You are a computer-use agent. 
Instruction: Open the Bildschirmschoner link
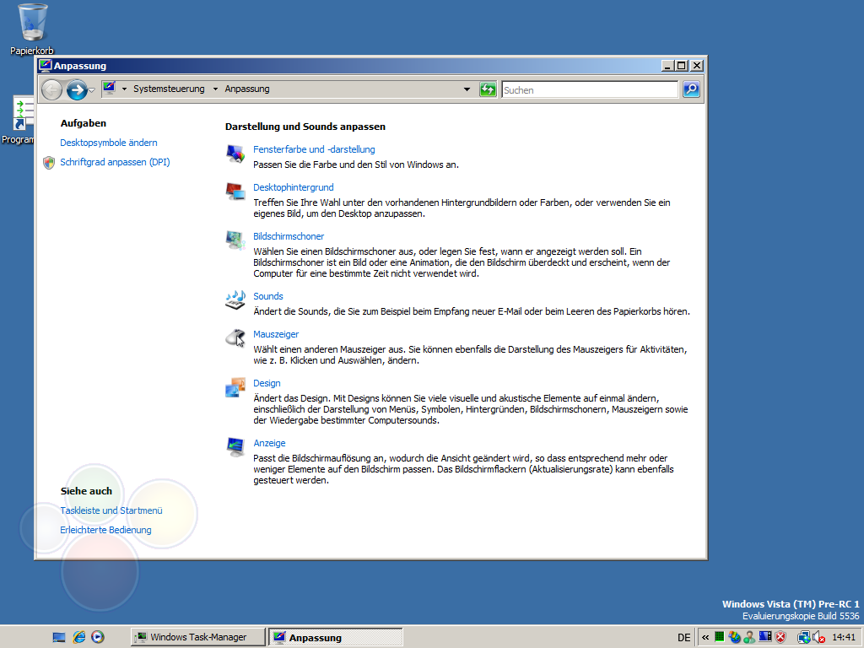(x=289, y=236)
